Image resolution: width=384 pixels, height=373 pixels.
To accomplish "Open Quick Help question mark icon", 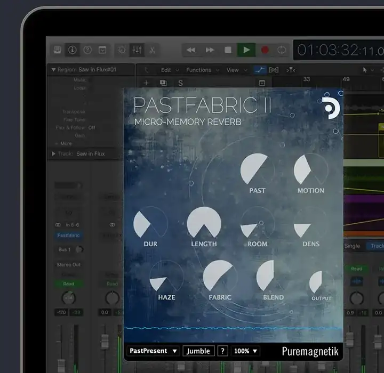I will (x=87, y=50).
